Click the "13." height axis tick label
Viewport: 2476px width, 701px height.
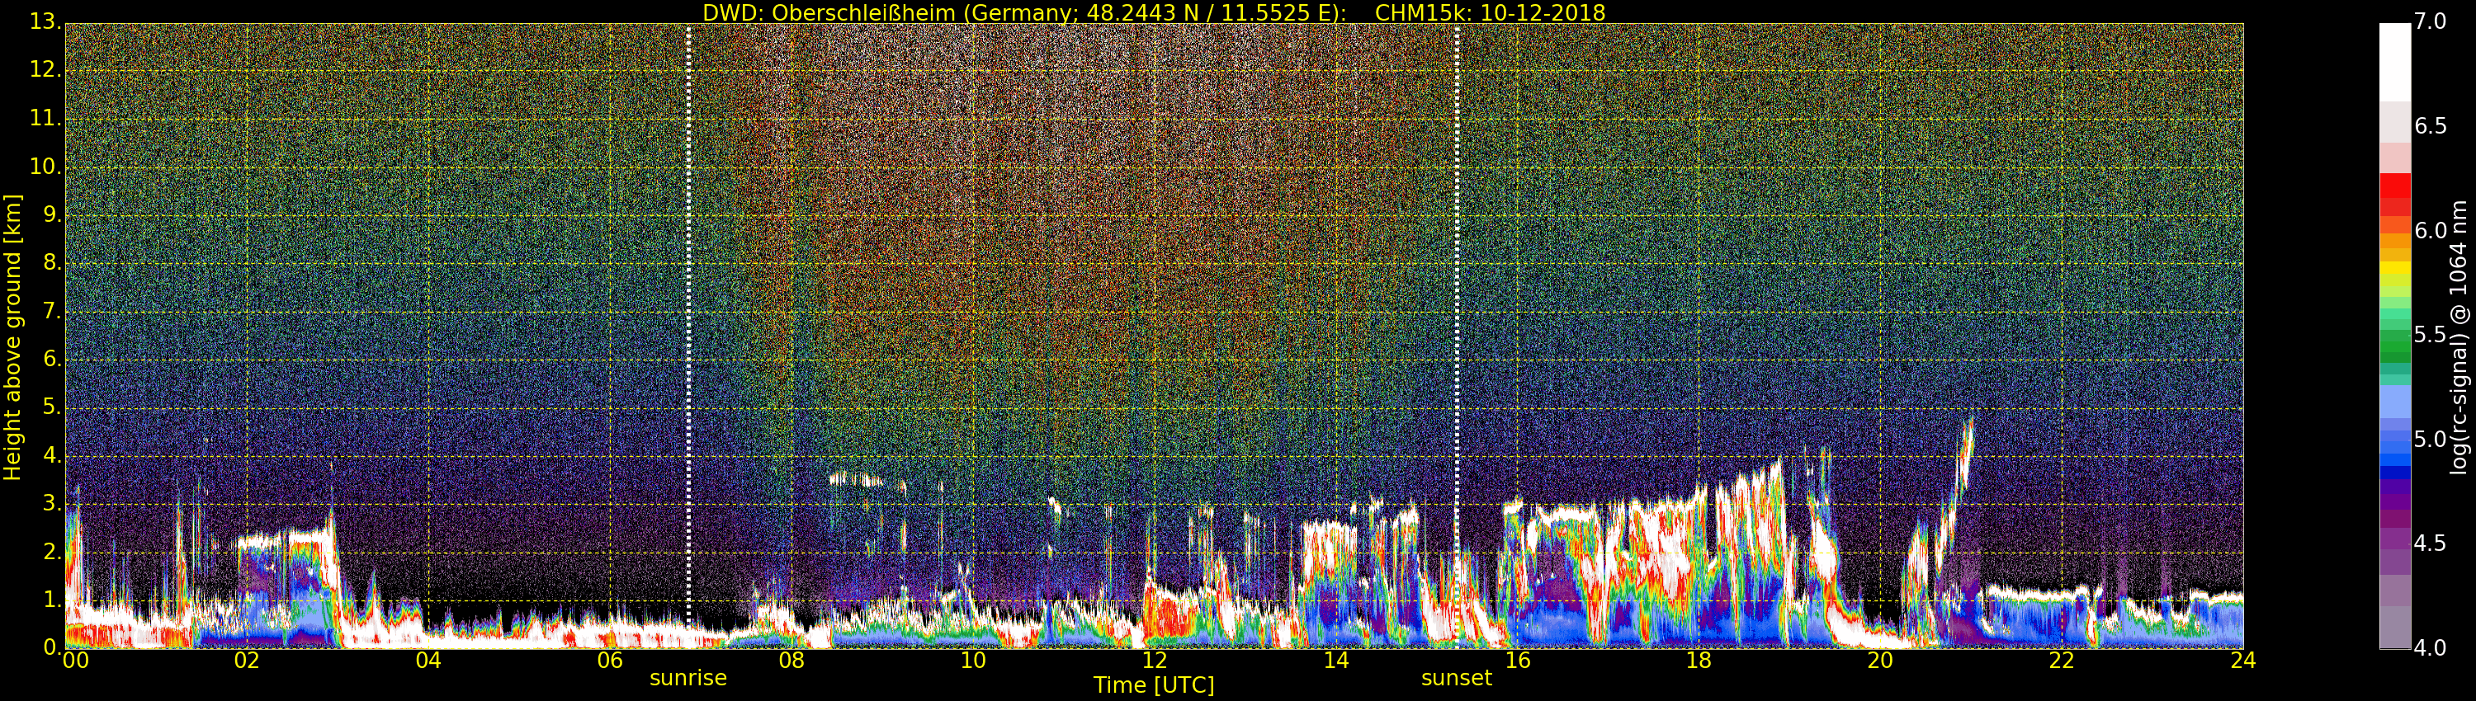click(x=45, y=22)
